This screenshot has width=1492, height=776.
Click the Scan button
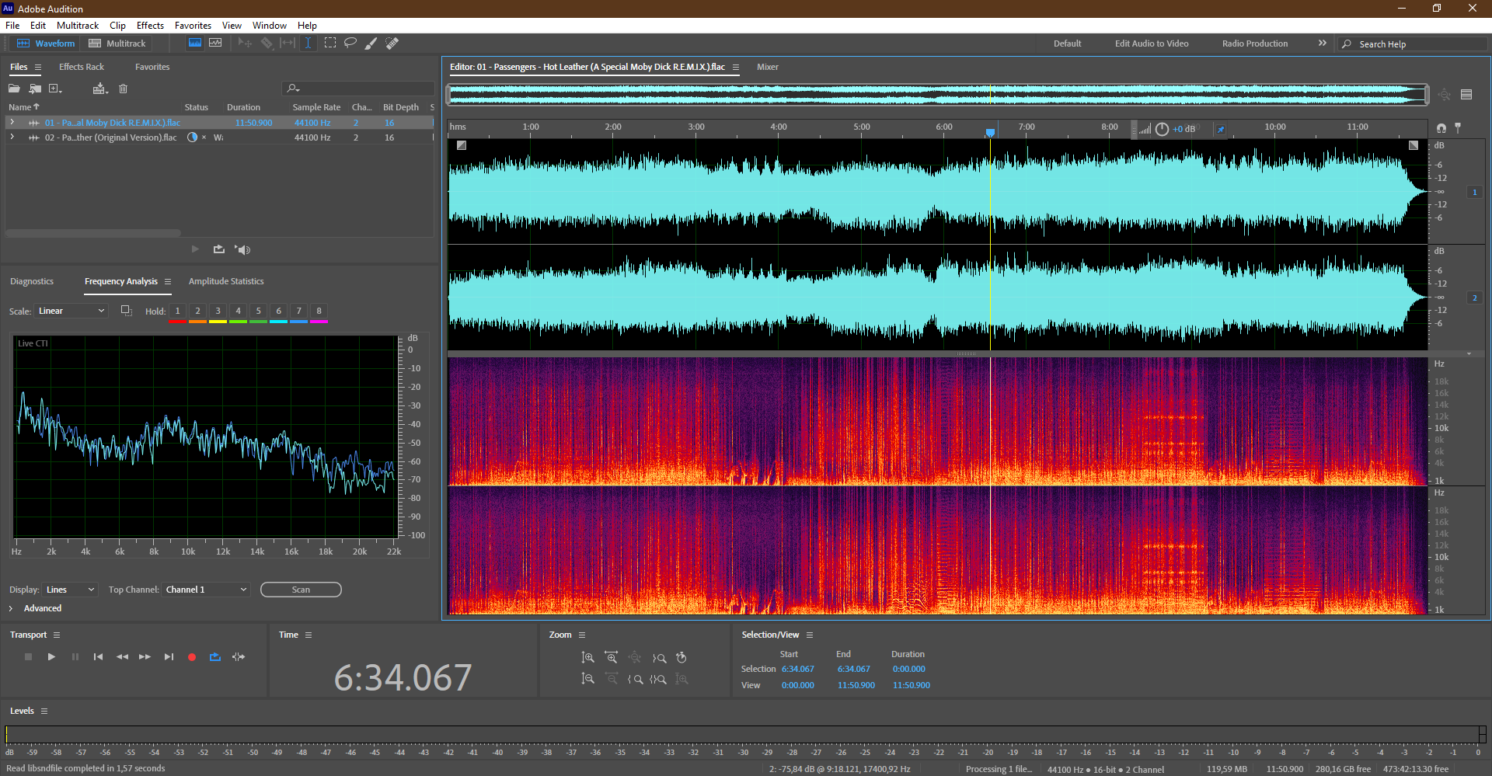coord(301,590)
